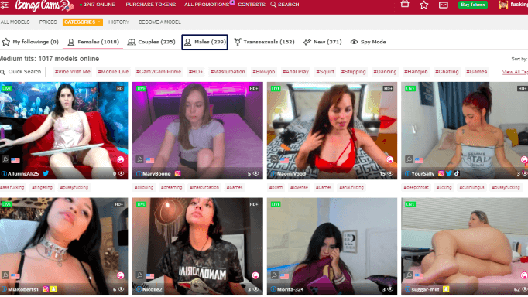The height and width of the screenshot is (297, 528).
Task: Toggle the #HD+ tag filter
Action: point(196,72)
